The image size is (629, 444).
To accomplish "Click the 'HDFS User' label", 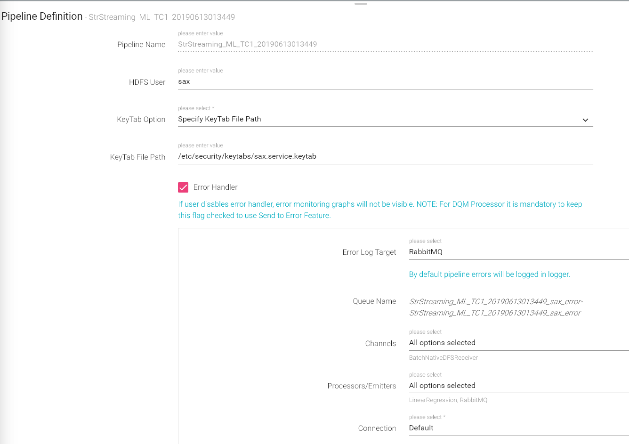I will pyautogui.click(x=147, y=82).
